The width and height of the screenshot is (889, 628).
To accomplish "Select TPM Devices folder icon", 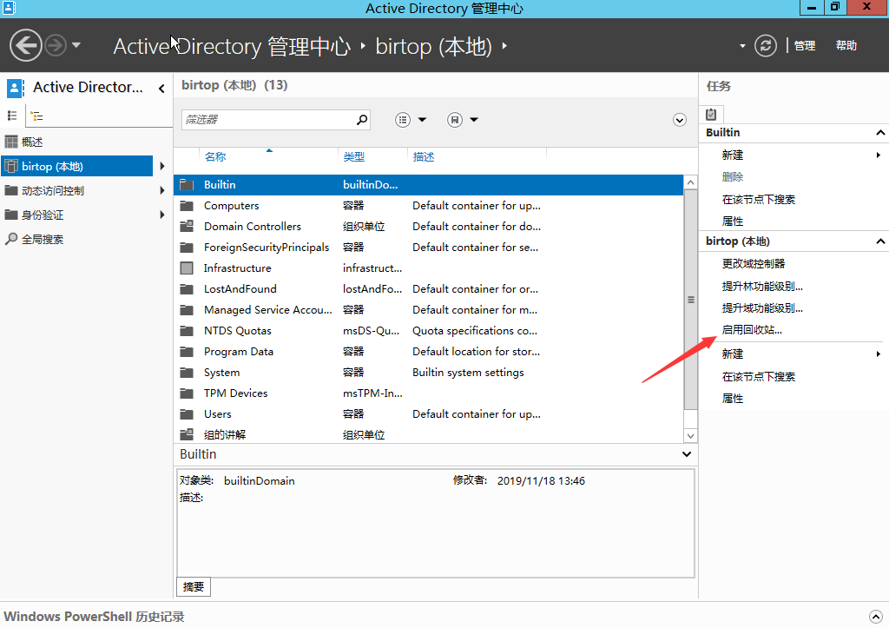I will point(187,393).
